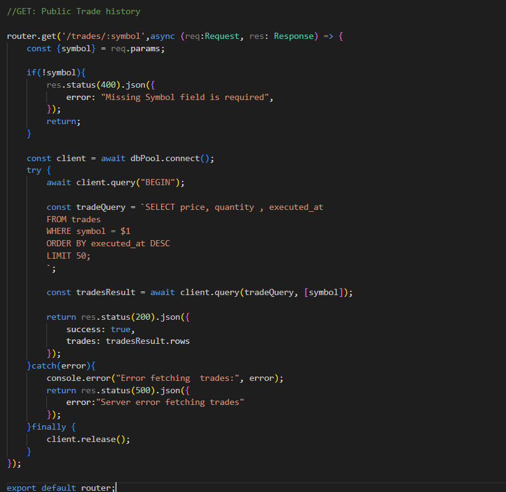Viewport: 506px width, 492px height.
Task: Click LIMIT 50 in SQL query
Action: point(68,256)
